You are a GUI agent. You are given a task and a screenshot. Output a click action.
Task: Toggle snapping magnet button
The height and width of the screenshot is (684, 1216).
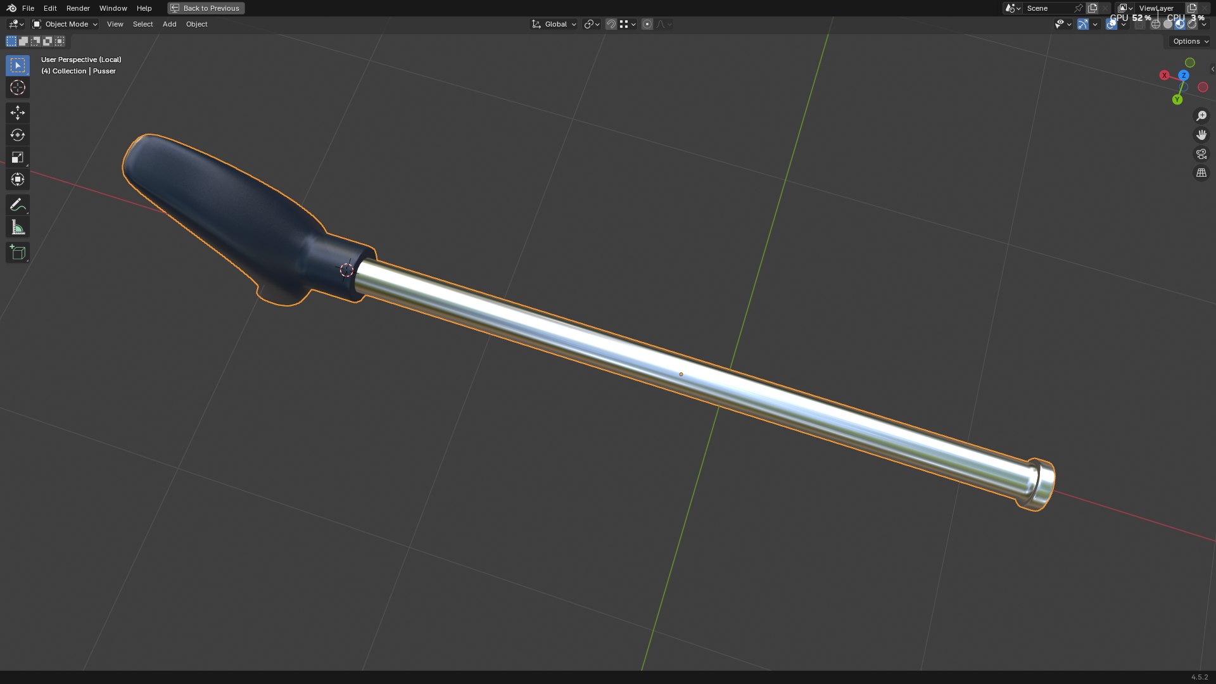click(611, 24)
